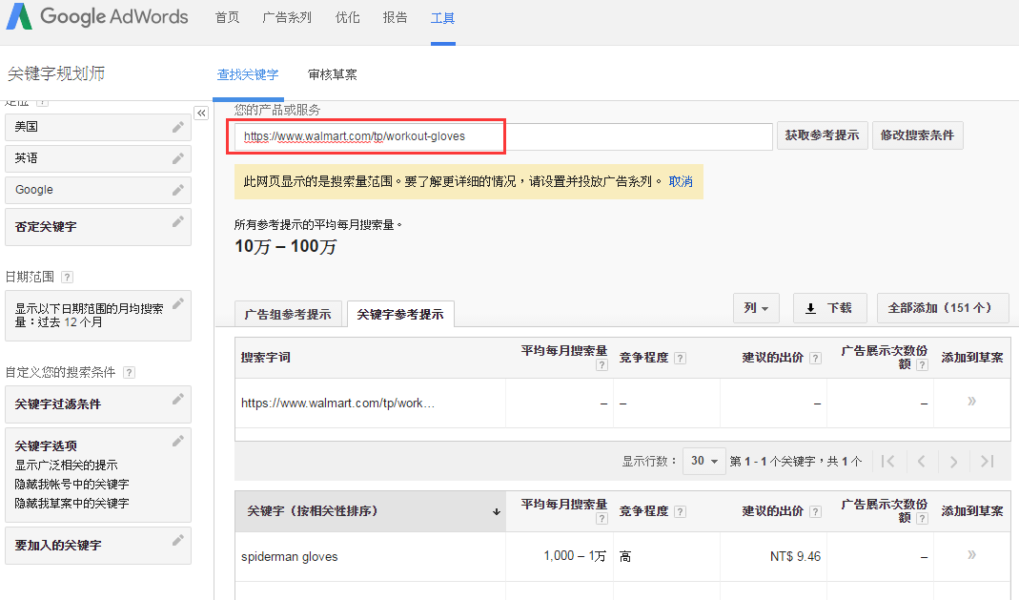Edit the 日期范围 date range pencil icon
This screenshot has height=600, width=1019.
177,303
